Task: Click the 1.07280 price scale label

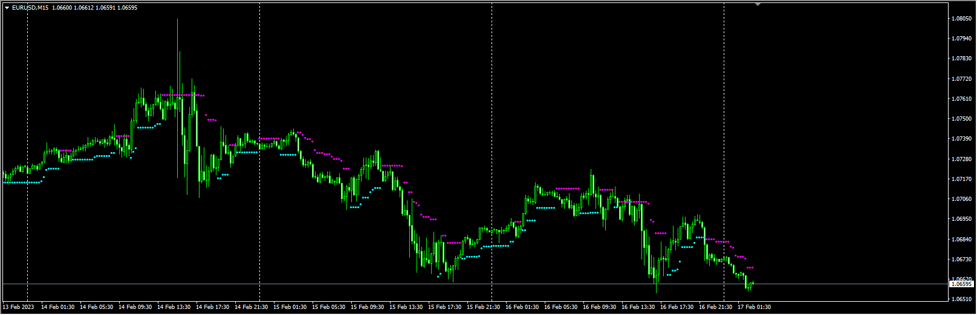Action: click(x=961, y=159)
